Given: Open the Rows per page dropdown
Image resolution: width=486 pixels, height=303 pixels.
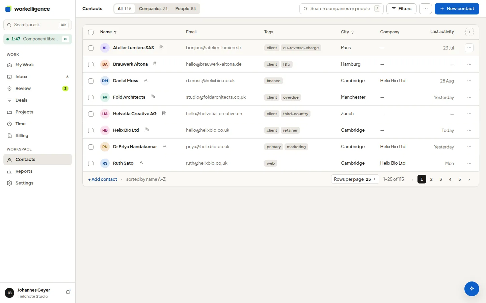Looking at the screenshot, I should coord(355,179).
